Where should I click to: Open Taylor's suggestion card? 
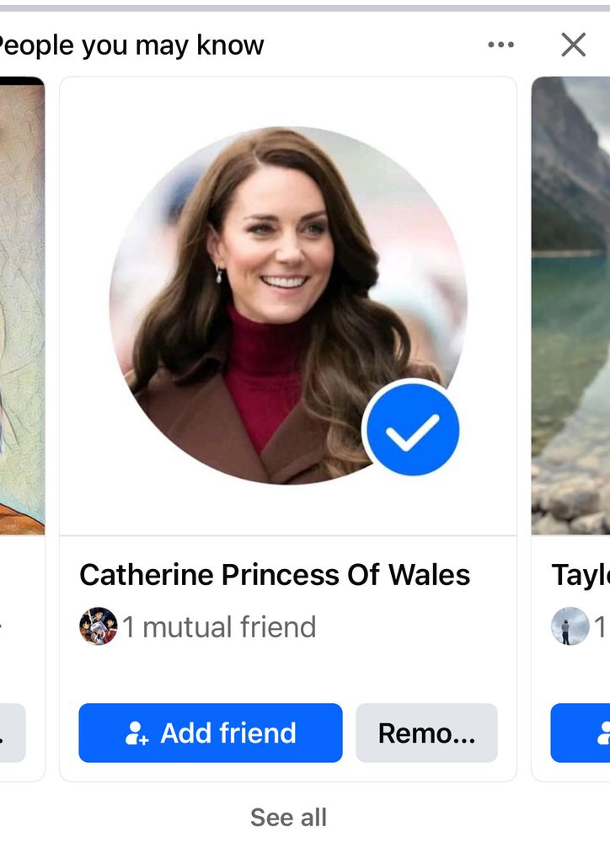[x=581, y=421]
